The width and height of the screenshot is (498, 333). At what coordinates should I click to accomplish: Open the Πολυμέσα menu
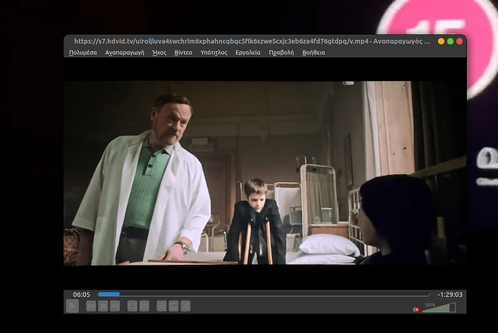83,53
